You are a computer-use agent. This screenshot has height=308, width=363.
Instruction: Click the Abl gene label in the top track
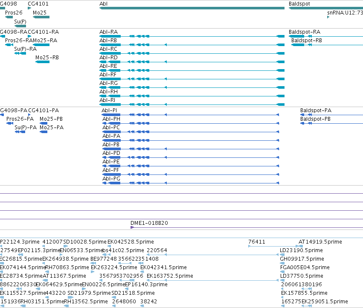coord(103,4)
